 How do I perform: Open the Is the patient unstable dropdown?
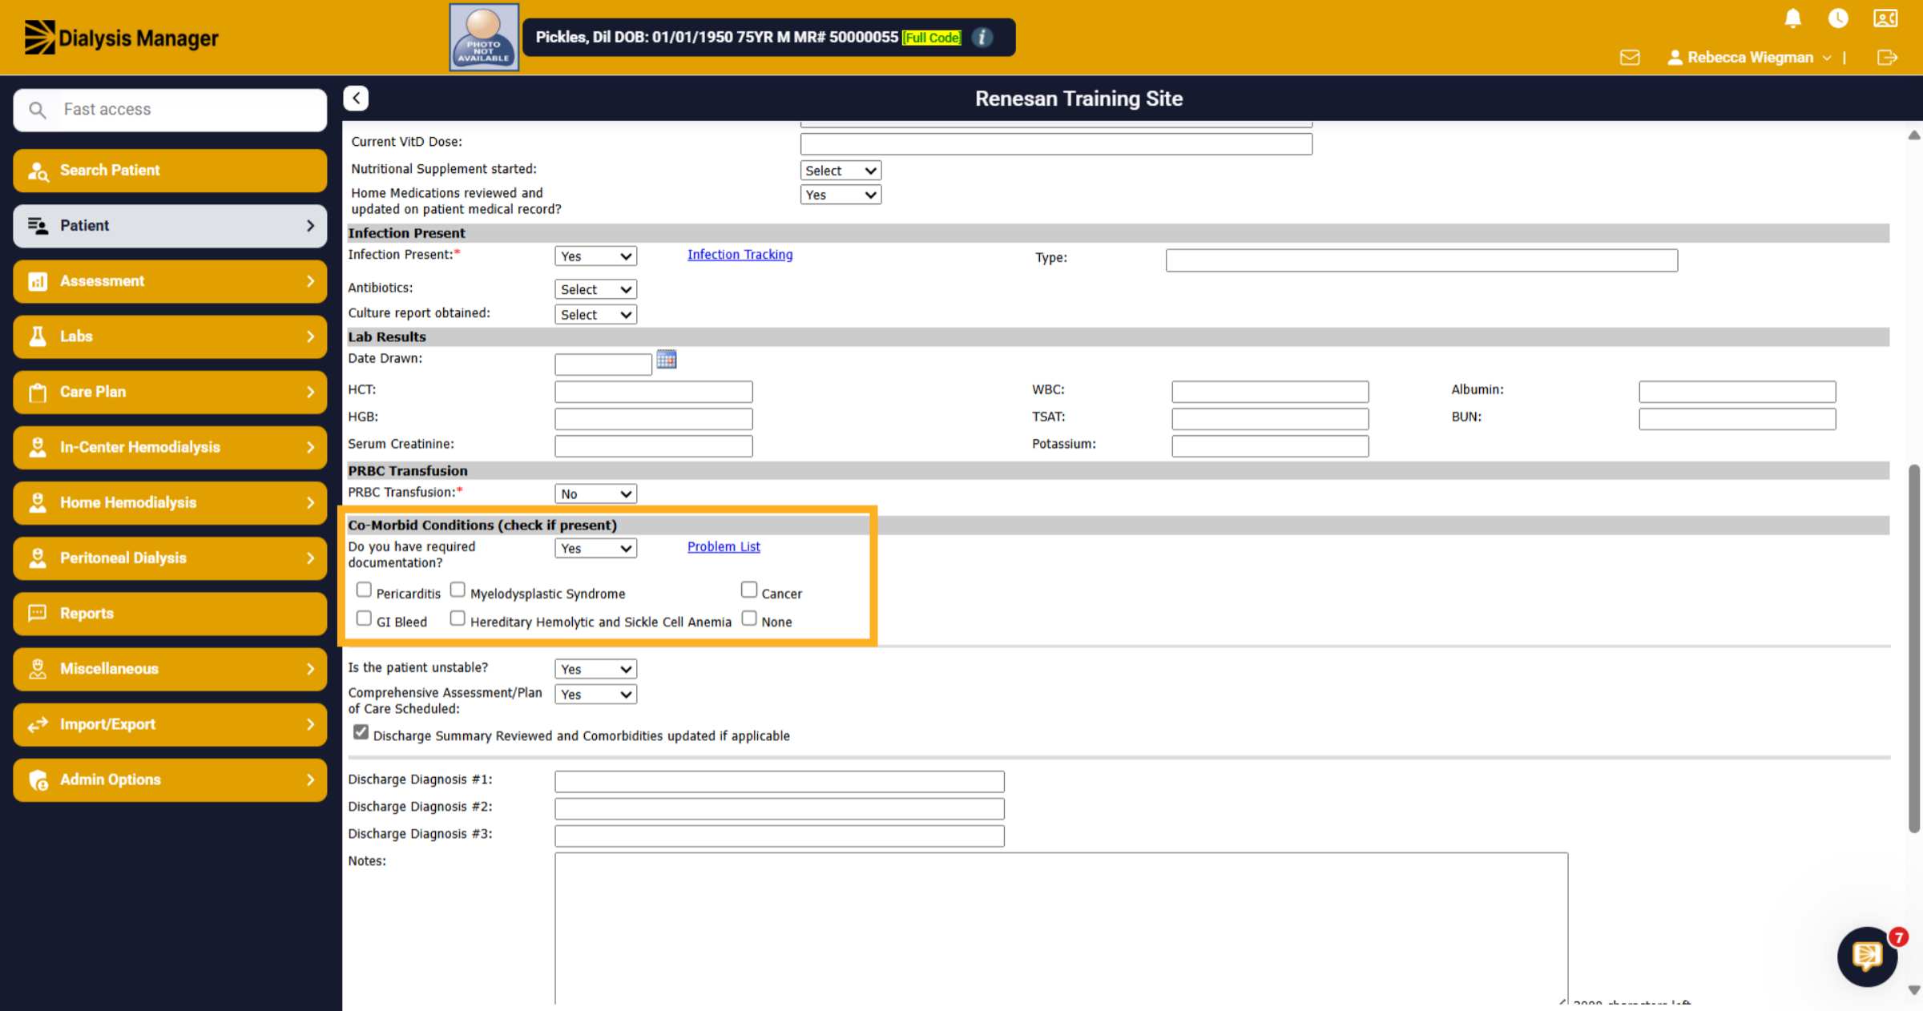point(595,669)
